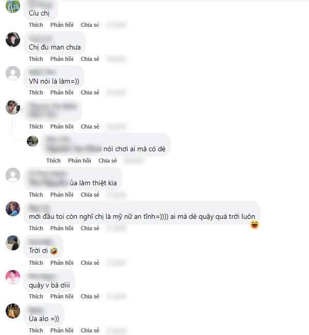Reply to 'quậy v bà ơiii' comment
Screen dimensions: 309x335
62,296
